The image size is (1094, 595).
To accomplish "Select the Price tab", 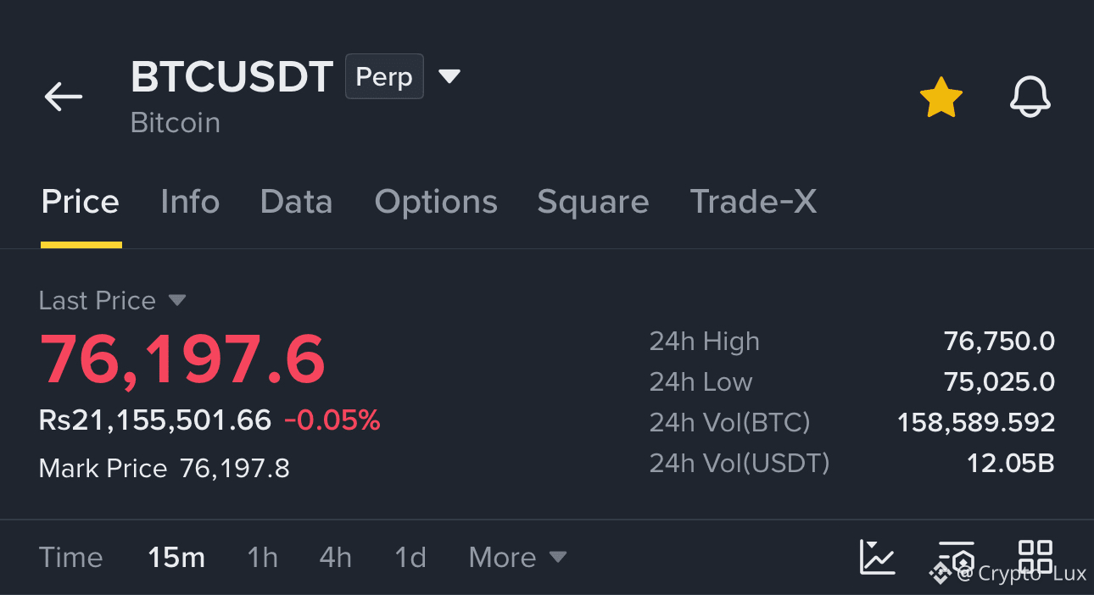I will [x=81, y=202].
